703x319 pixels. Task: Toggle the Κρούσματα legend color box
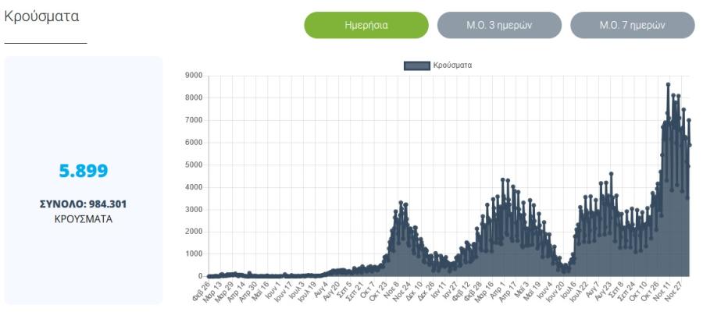tap(417, 66)
